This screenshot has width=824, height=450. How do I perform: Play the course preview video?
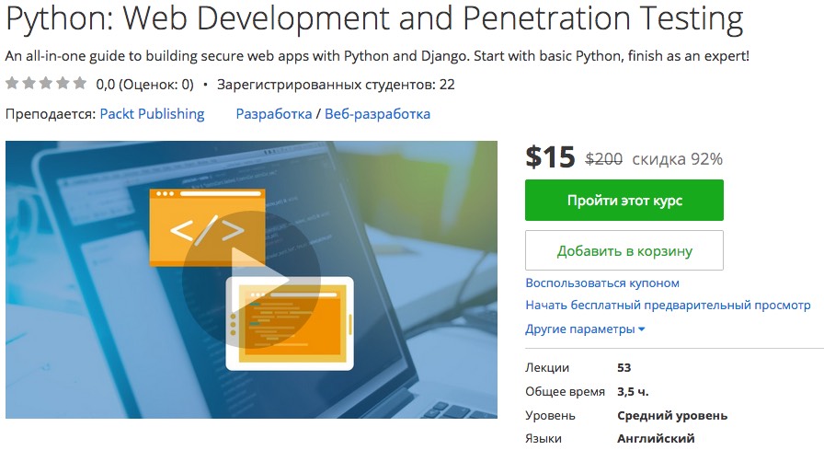[250, 280]
